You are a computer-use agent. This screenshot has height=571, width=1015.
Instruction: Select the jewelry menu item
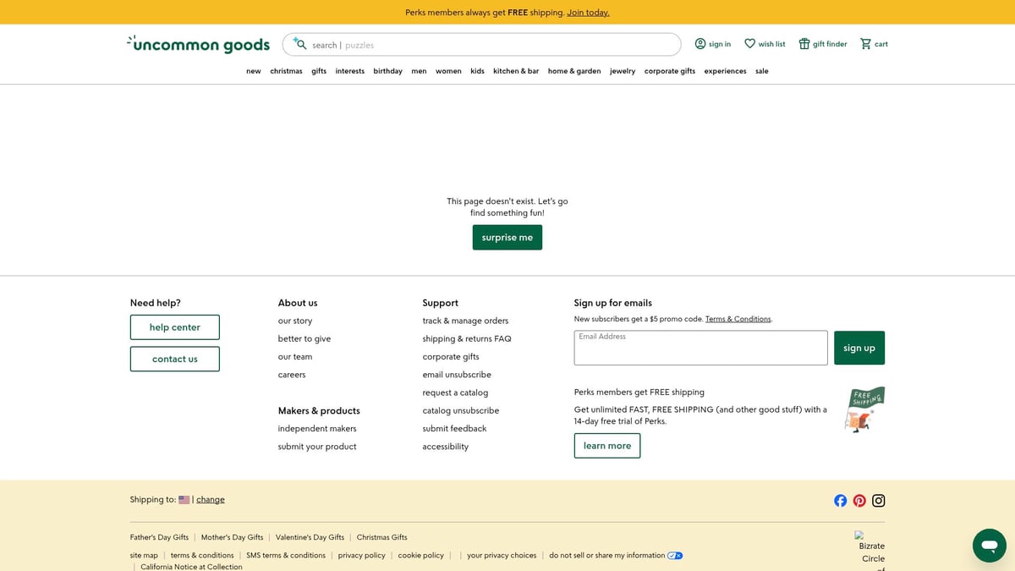pos(623,71)
